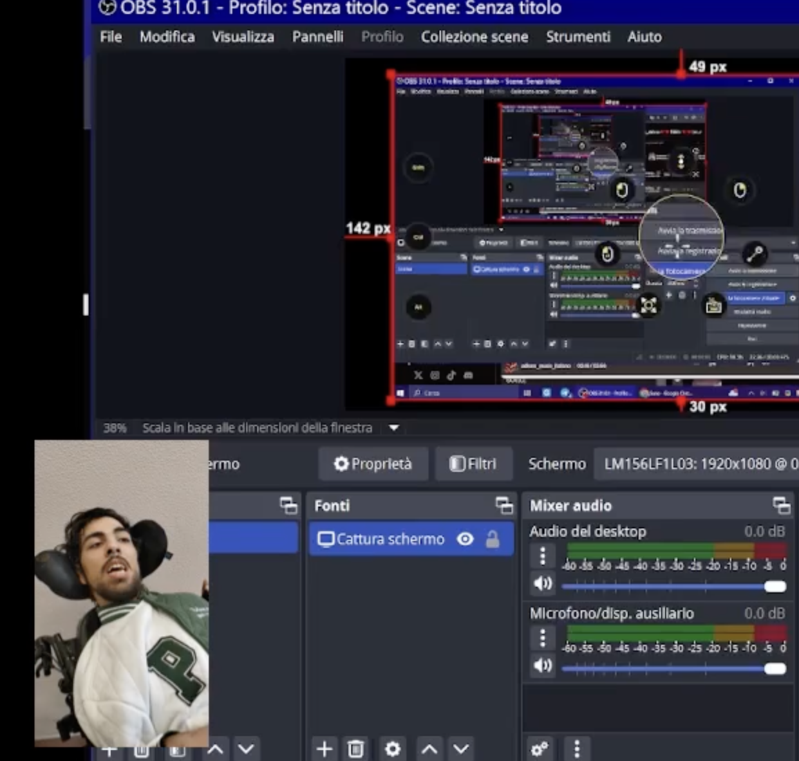Mute the Microfono/disp. ausiliario channel
The width and height of the screenshot is (799, 761).
[543, 665]
